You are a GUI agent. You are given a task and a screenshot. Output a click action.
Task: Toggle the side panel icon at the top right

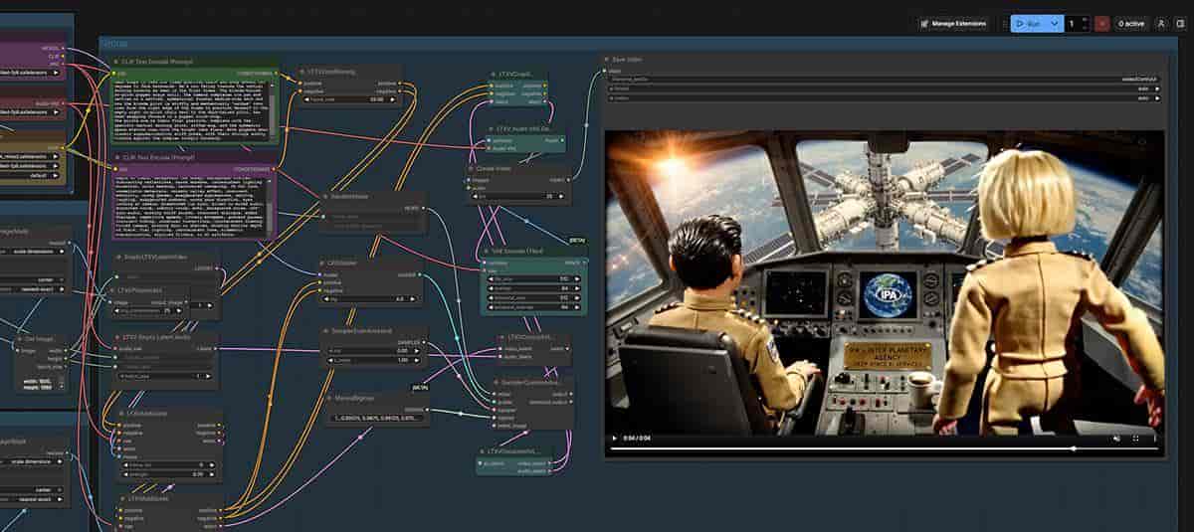tap(1179, 23)
